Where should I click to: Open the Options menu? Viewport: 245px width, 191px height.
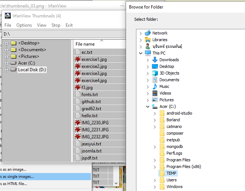pos(24,25)
